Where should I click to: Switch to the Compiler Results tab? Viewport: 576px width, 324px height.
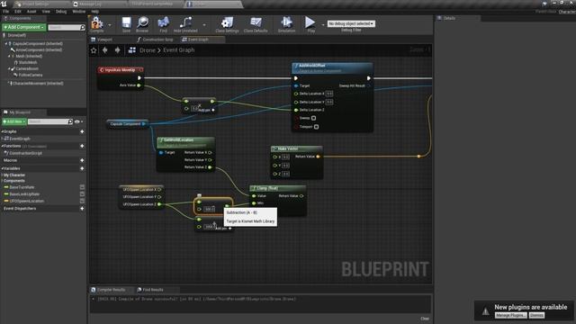(x=108, y=290)
